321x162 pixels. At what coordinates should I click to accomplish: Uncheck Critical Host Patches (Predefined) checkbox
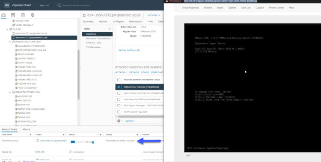pos(119,87)
